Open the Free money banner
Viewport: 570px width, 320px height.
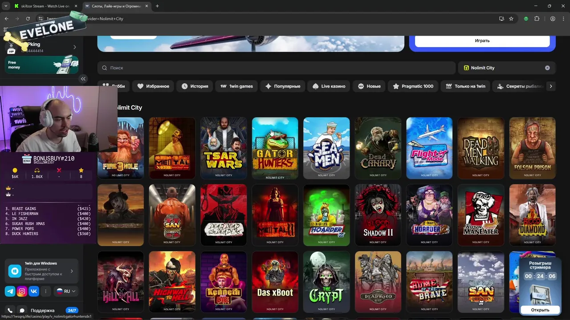(42, 65)
